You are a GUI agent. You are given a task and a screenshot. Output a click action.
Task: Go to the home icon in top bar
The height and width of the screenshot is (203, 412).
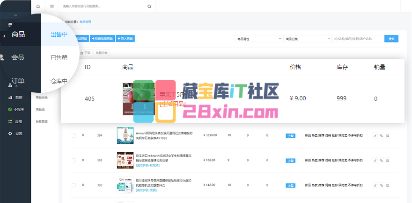coord(38,6)
